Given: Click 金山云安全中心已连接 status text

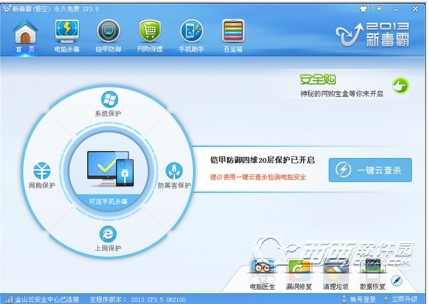Looking at the screenshot, I should (x=47, y=299).
